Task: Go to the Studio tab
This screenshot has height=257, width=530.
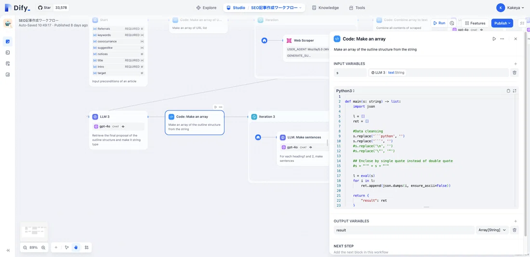Action: [x=236, y=8]
